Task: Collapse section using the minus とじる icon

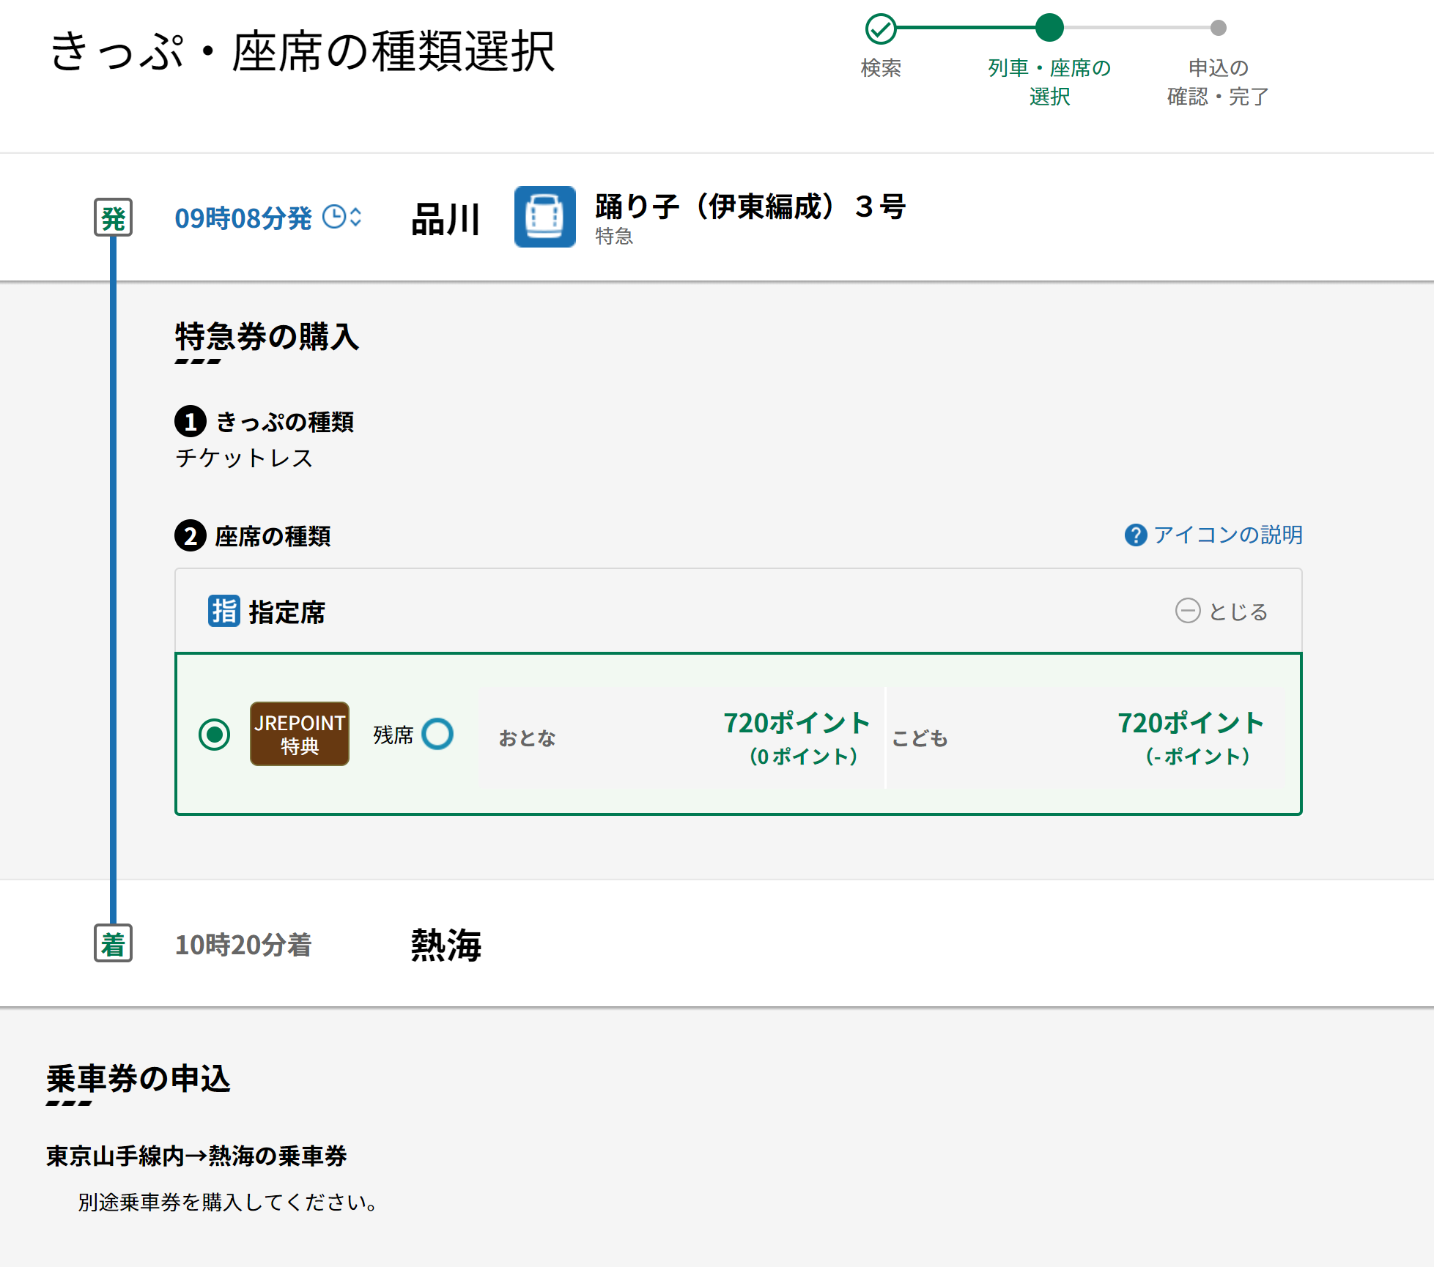Action: 1187,611
